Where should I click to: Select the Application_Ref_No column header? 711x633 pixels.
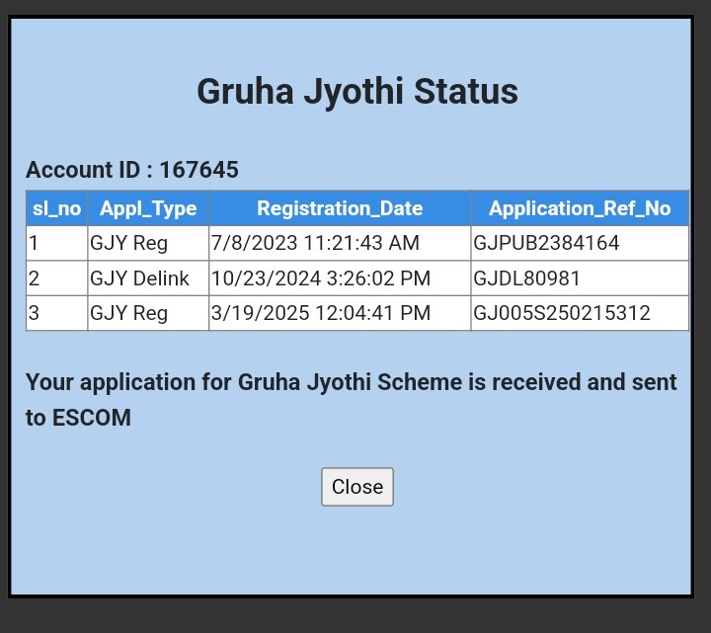580,208
